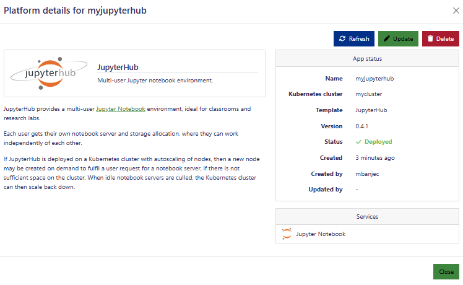The image size is (463, 285).
Task: Click the version number 0.4.1
Action: pos(363,126)
